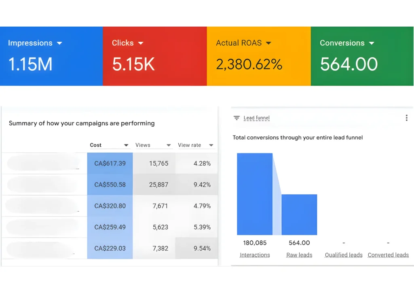
Task: Select the CA$617.39 cost cell
Action: [x=110, y=163]
